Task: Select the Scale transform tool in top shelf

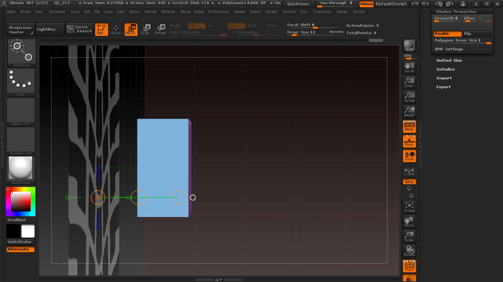Action: pos(145,29)
